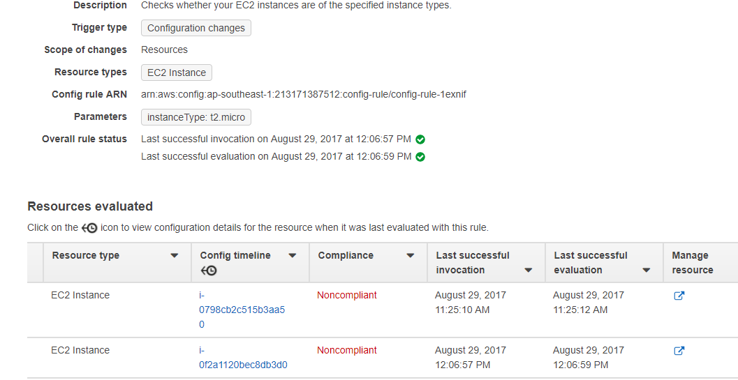The width and height of the screenshot is (738, 380).
Task: Click the Configuration changes trigger type tag
Action: (x=196, y=28)
